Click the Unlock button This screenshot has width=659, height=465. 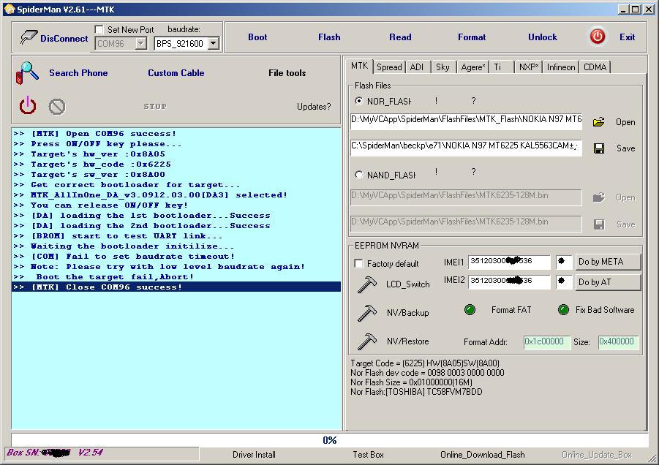(543, 37)
